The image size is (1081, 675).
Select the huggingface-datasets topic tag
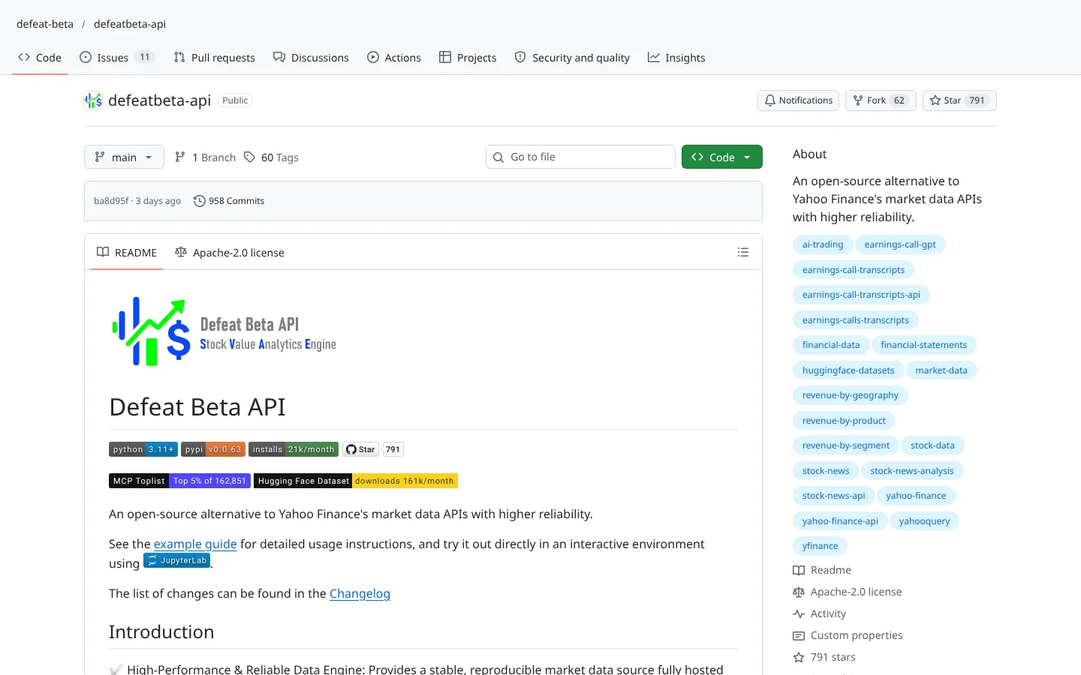848,370
